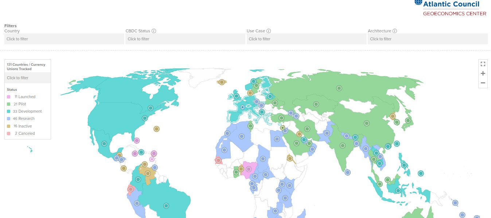
Task: Click info icon beside Architecture
Action: [x=395, y=31]
